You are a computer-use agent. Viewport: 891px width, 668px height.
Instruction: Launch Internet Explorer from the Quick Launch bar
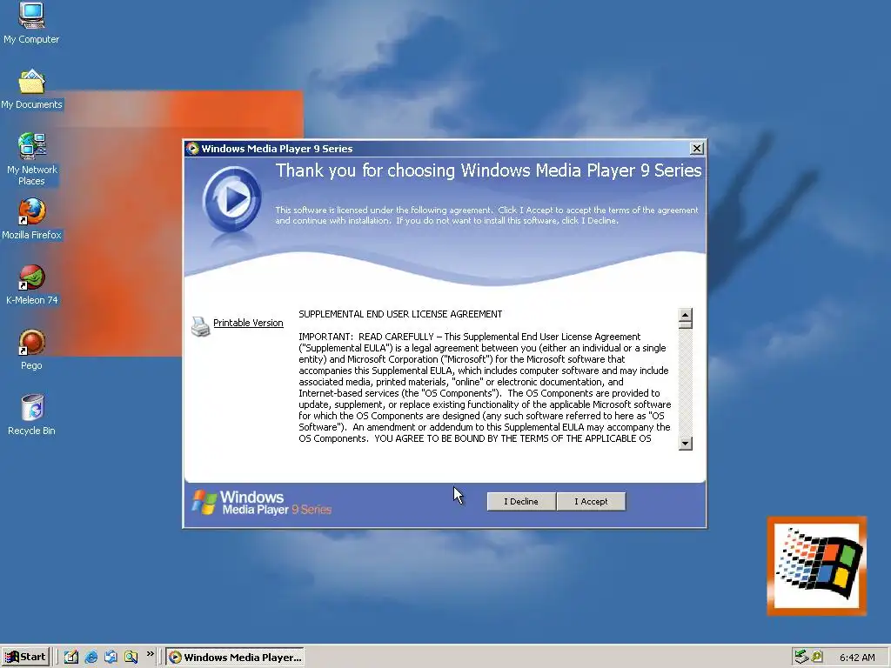(90, 658)
